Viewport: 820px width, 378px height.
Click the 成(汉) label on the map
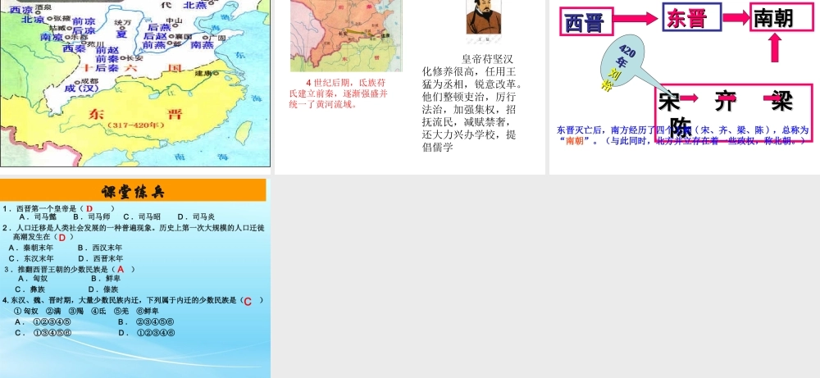pos(81,89)
